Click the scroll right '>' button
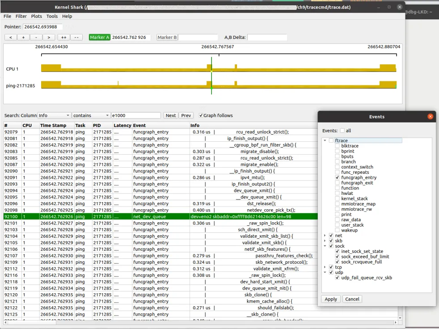 point(49,37)
